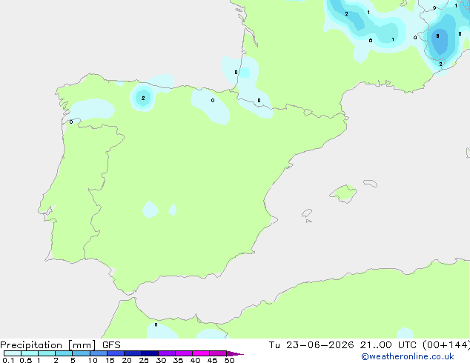Click the '50' legend scale value
The image size is (470, 363).
pyautogui.click(x=229, y=360)
